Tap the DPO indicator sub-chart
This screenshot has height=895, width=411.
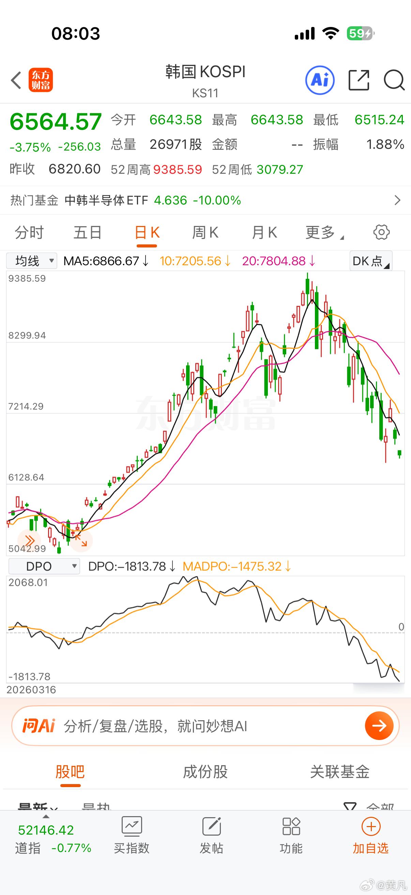205,629
